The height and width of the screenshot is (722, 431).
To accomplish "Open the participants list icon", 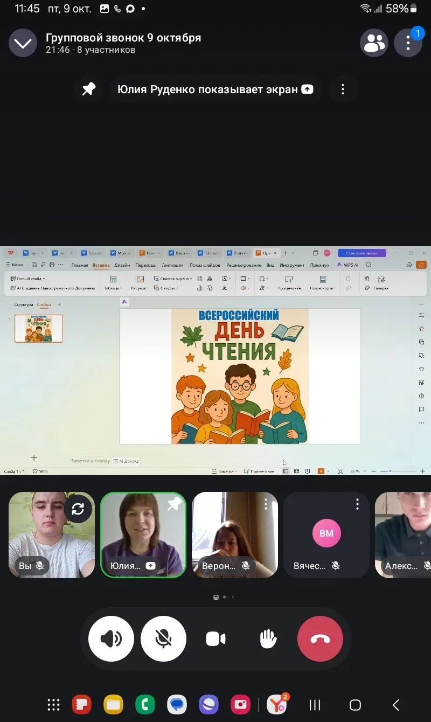I will click(x=374, y=43).
